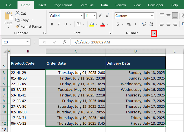Click the Select All corner triangle
The image size is (184, 132).
coord(5,51)
